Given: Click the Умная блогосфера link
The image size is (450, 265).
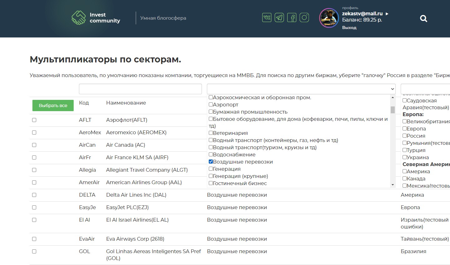Looking at the screenshot, I should 163,18.
